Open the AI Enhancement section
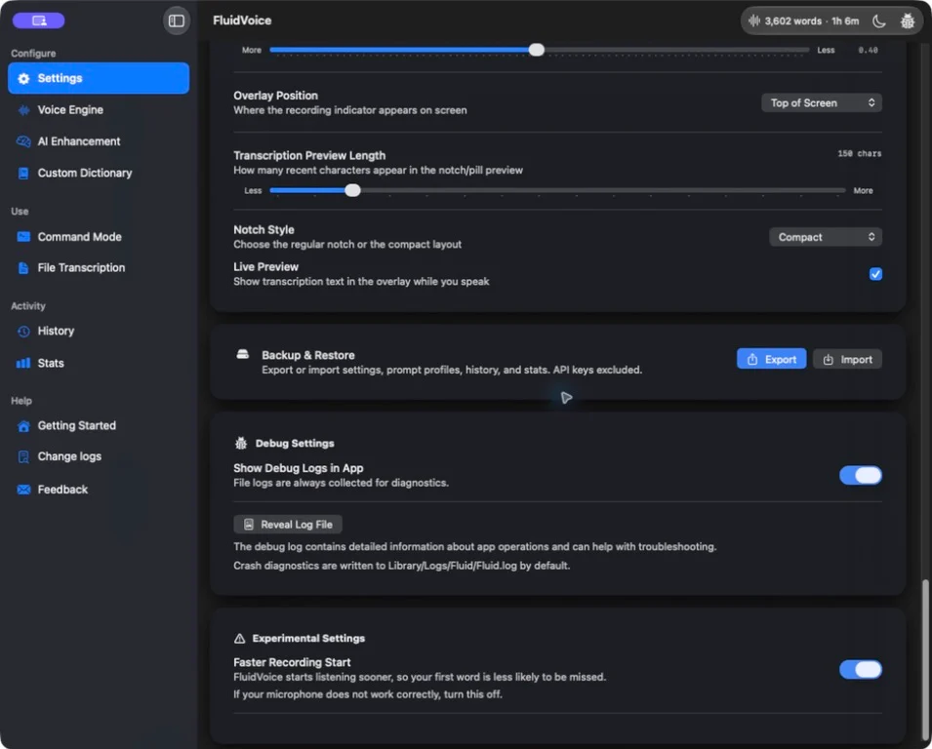Image resolution: width=932 pixels, height=749 pixels. click(x=99, y=141)
